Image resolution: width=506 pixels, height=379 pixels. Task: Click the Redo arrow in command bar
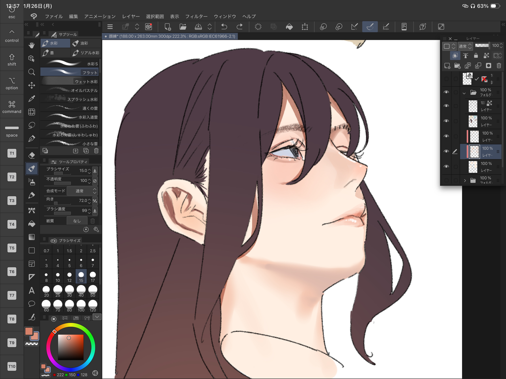(239, 27)
